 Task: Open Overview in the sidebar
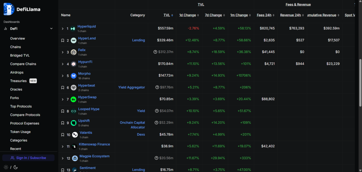point(18,38)
